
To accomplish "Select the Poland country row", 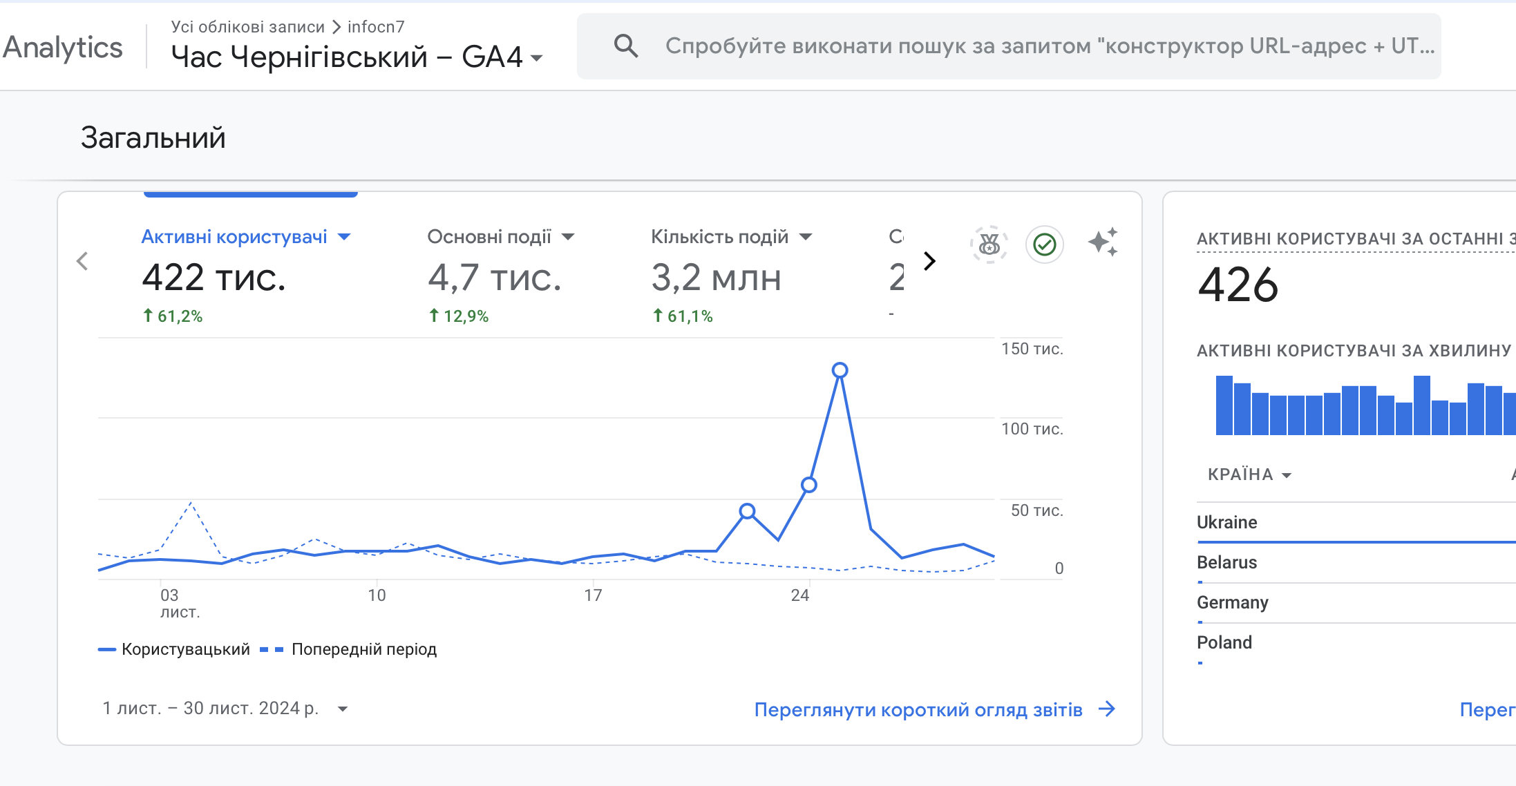I will point(1356,643).
